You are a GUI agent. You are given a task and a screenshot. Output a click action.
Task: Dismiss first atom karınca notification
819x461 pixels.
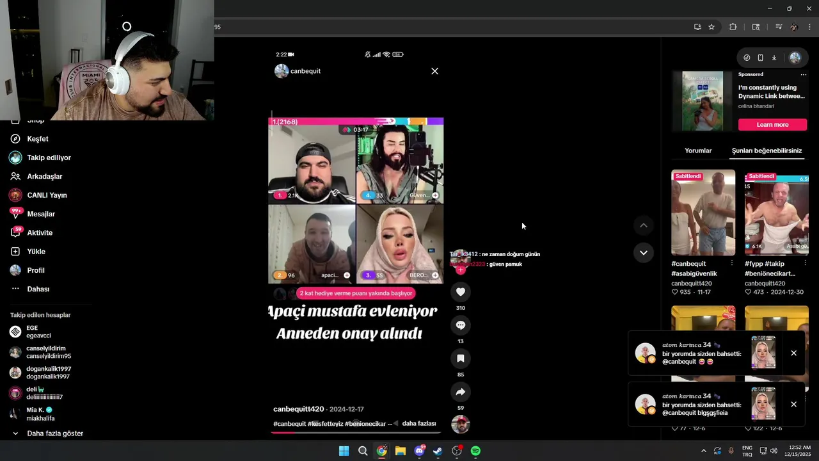tap(793, 353)
